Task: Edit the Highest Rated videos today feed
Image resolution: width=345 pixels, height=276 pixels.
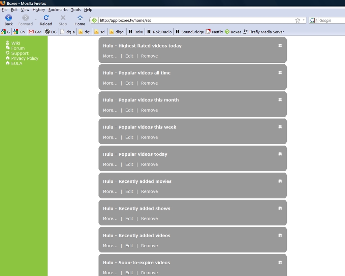Action: pos(129,56)
